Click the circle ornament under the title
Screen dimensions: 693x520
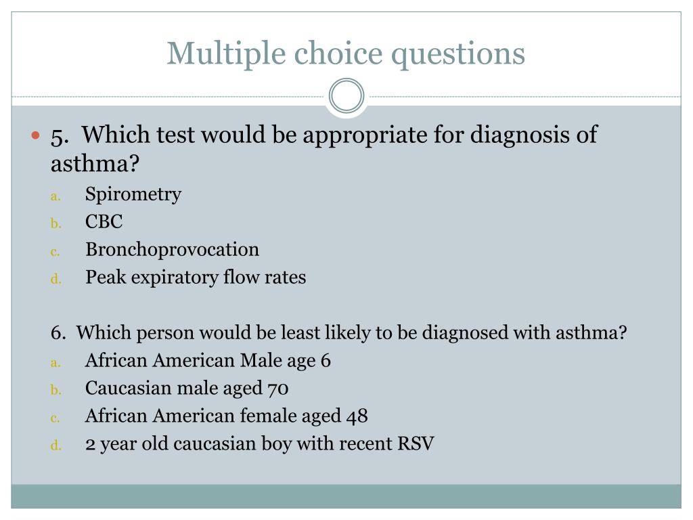pos(346,96)
